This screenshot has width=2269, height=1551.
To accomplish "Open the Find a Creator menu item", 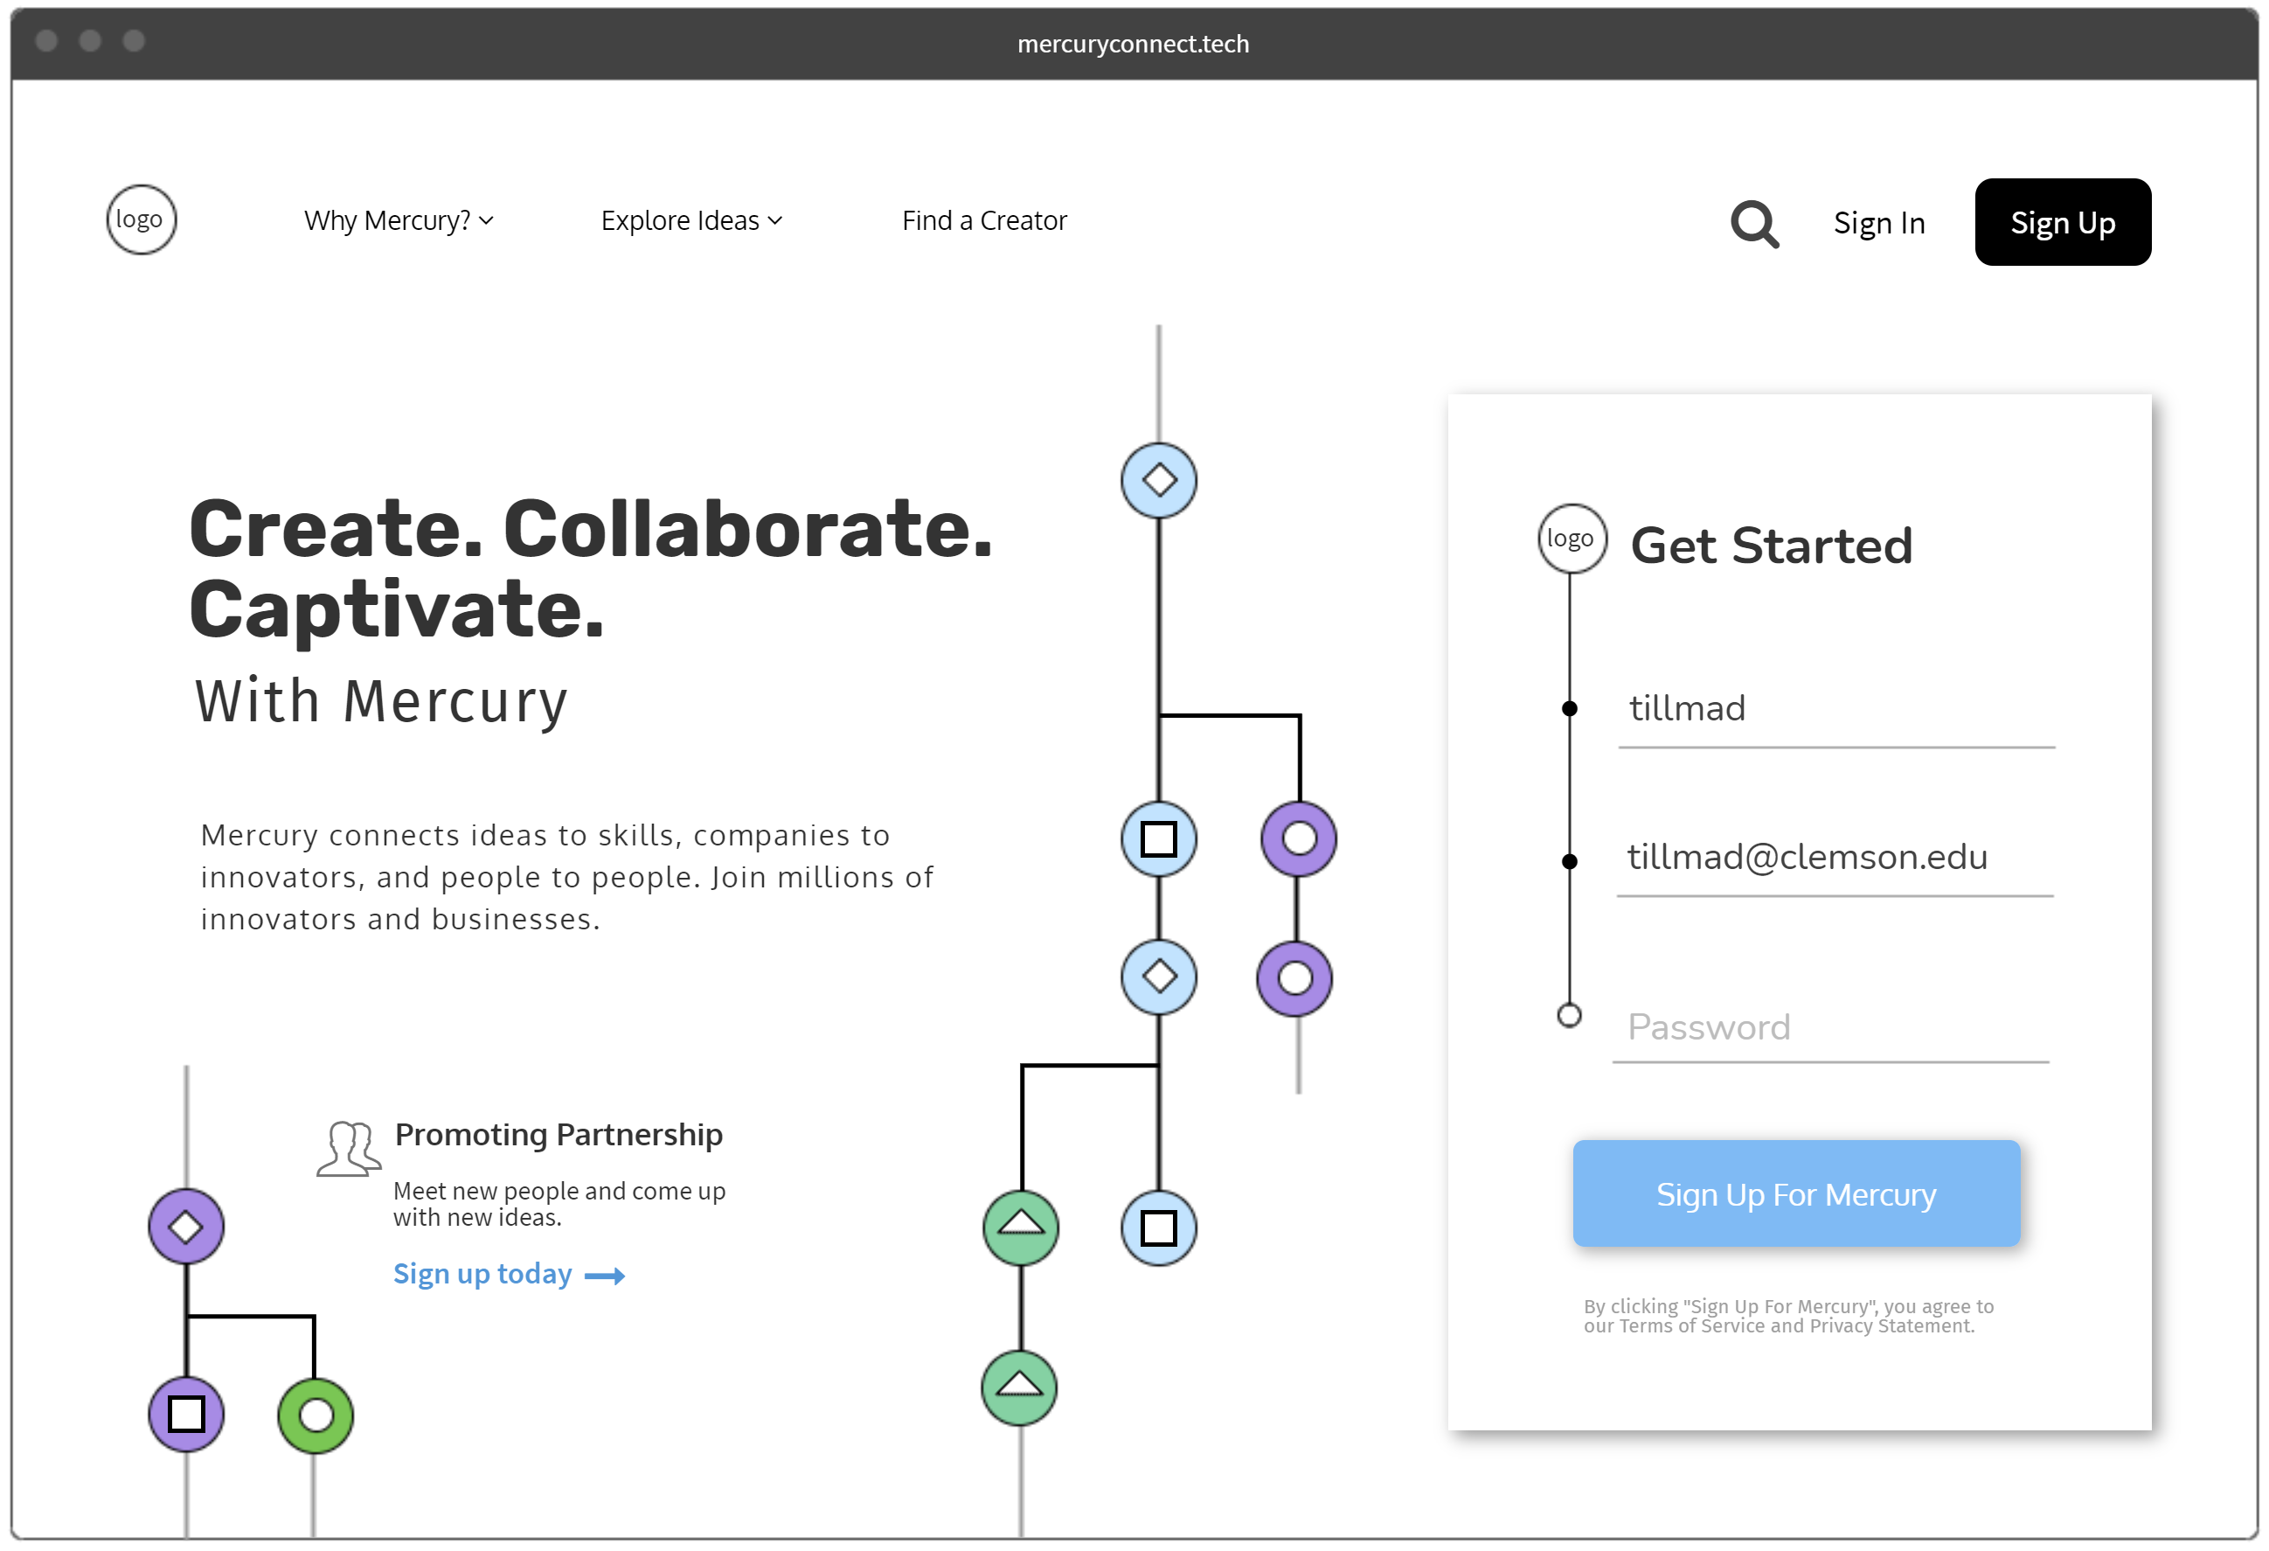I will [x=984, y=220].
